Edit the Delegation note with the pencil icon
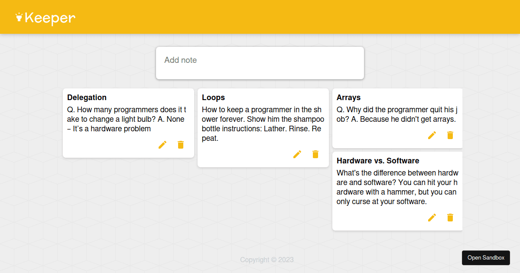This screenshot has width=520, height=273. 162,145
